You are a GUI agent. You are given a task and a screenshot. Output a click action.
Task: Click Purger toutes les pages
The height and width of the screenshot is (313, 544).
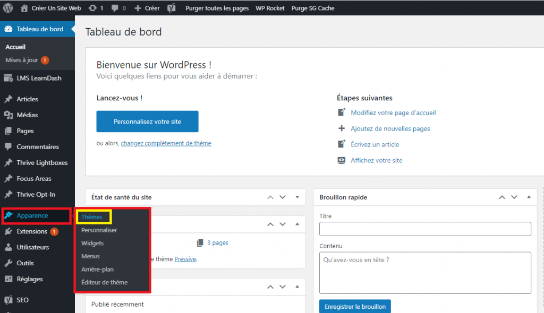pyautogui.click(x=217, y=8)
